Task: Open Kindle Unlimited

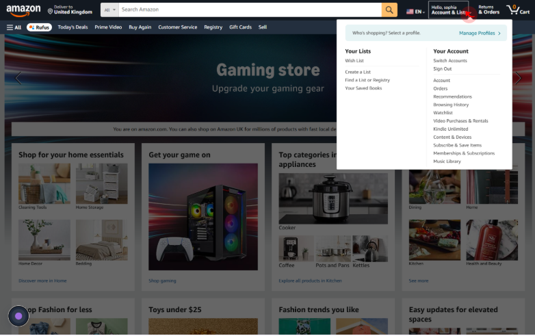Action: (450, 129)
